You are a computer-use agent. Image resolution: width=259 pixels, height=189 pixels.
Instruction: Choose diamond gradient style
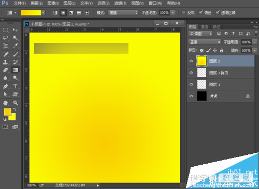pyautogui.click(x=87, y=12)
